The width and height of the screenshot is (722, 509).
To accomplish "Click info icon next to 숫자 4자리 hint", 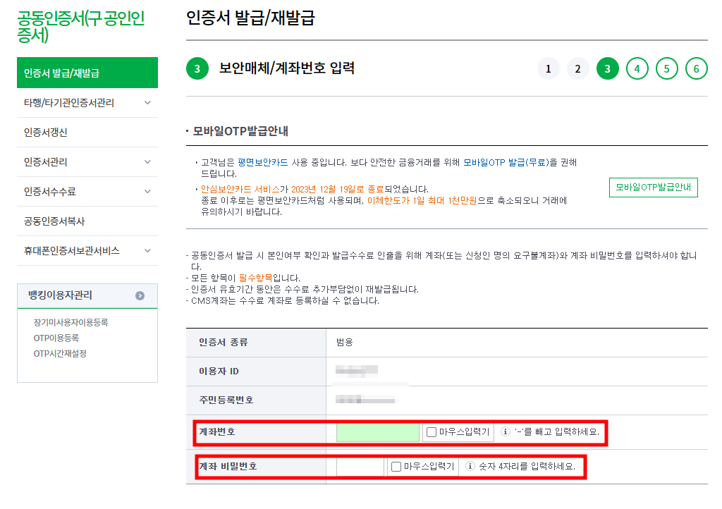I will (x=470, y=466).
